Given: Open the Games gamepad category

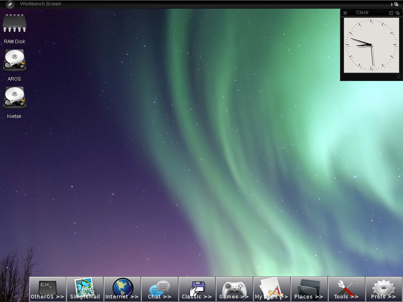Looking at the screenshot, I should (x=234, y=289).
